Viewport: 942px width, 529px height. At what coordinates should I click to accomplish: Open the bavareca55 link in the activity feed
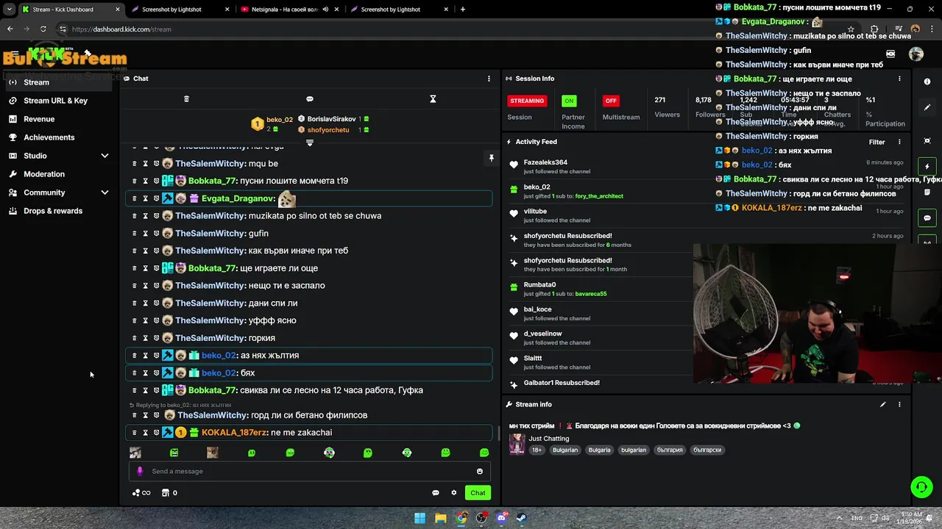pos(591,294)
